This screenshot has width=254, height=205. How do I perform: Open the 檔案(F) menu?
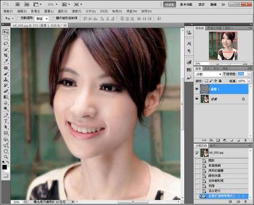pyautogui.click(x=8, y=11)
